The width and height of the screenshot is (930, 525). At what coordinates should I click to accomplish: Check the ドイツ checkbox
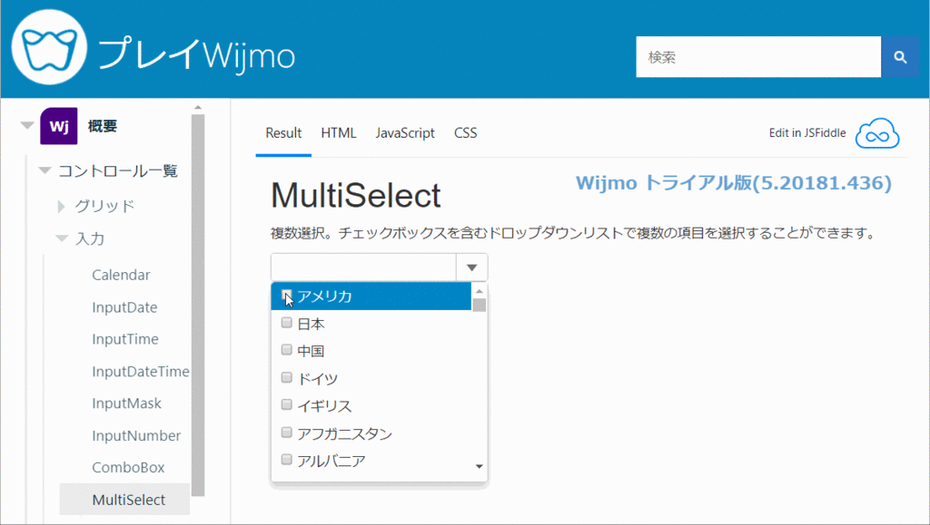click(x=286, y=377)
